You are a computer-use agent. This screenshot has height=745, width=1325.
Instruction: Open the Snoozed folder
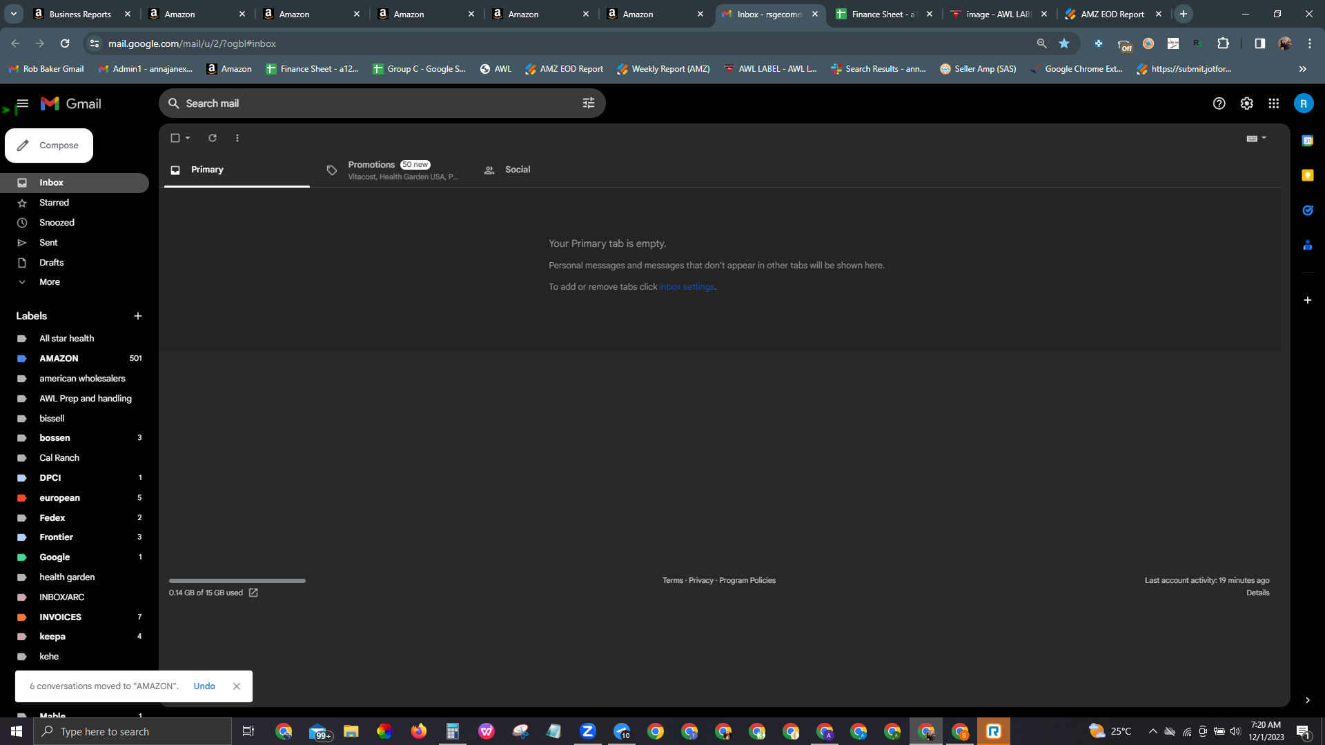(x=75, y=223)
